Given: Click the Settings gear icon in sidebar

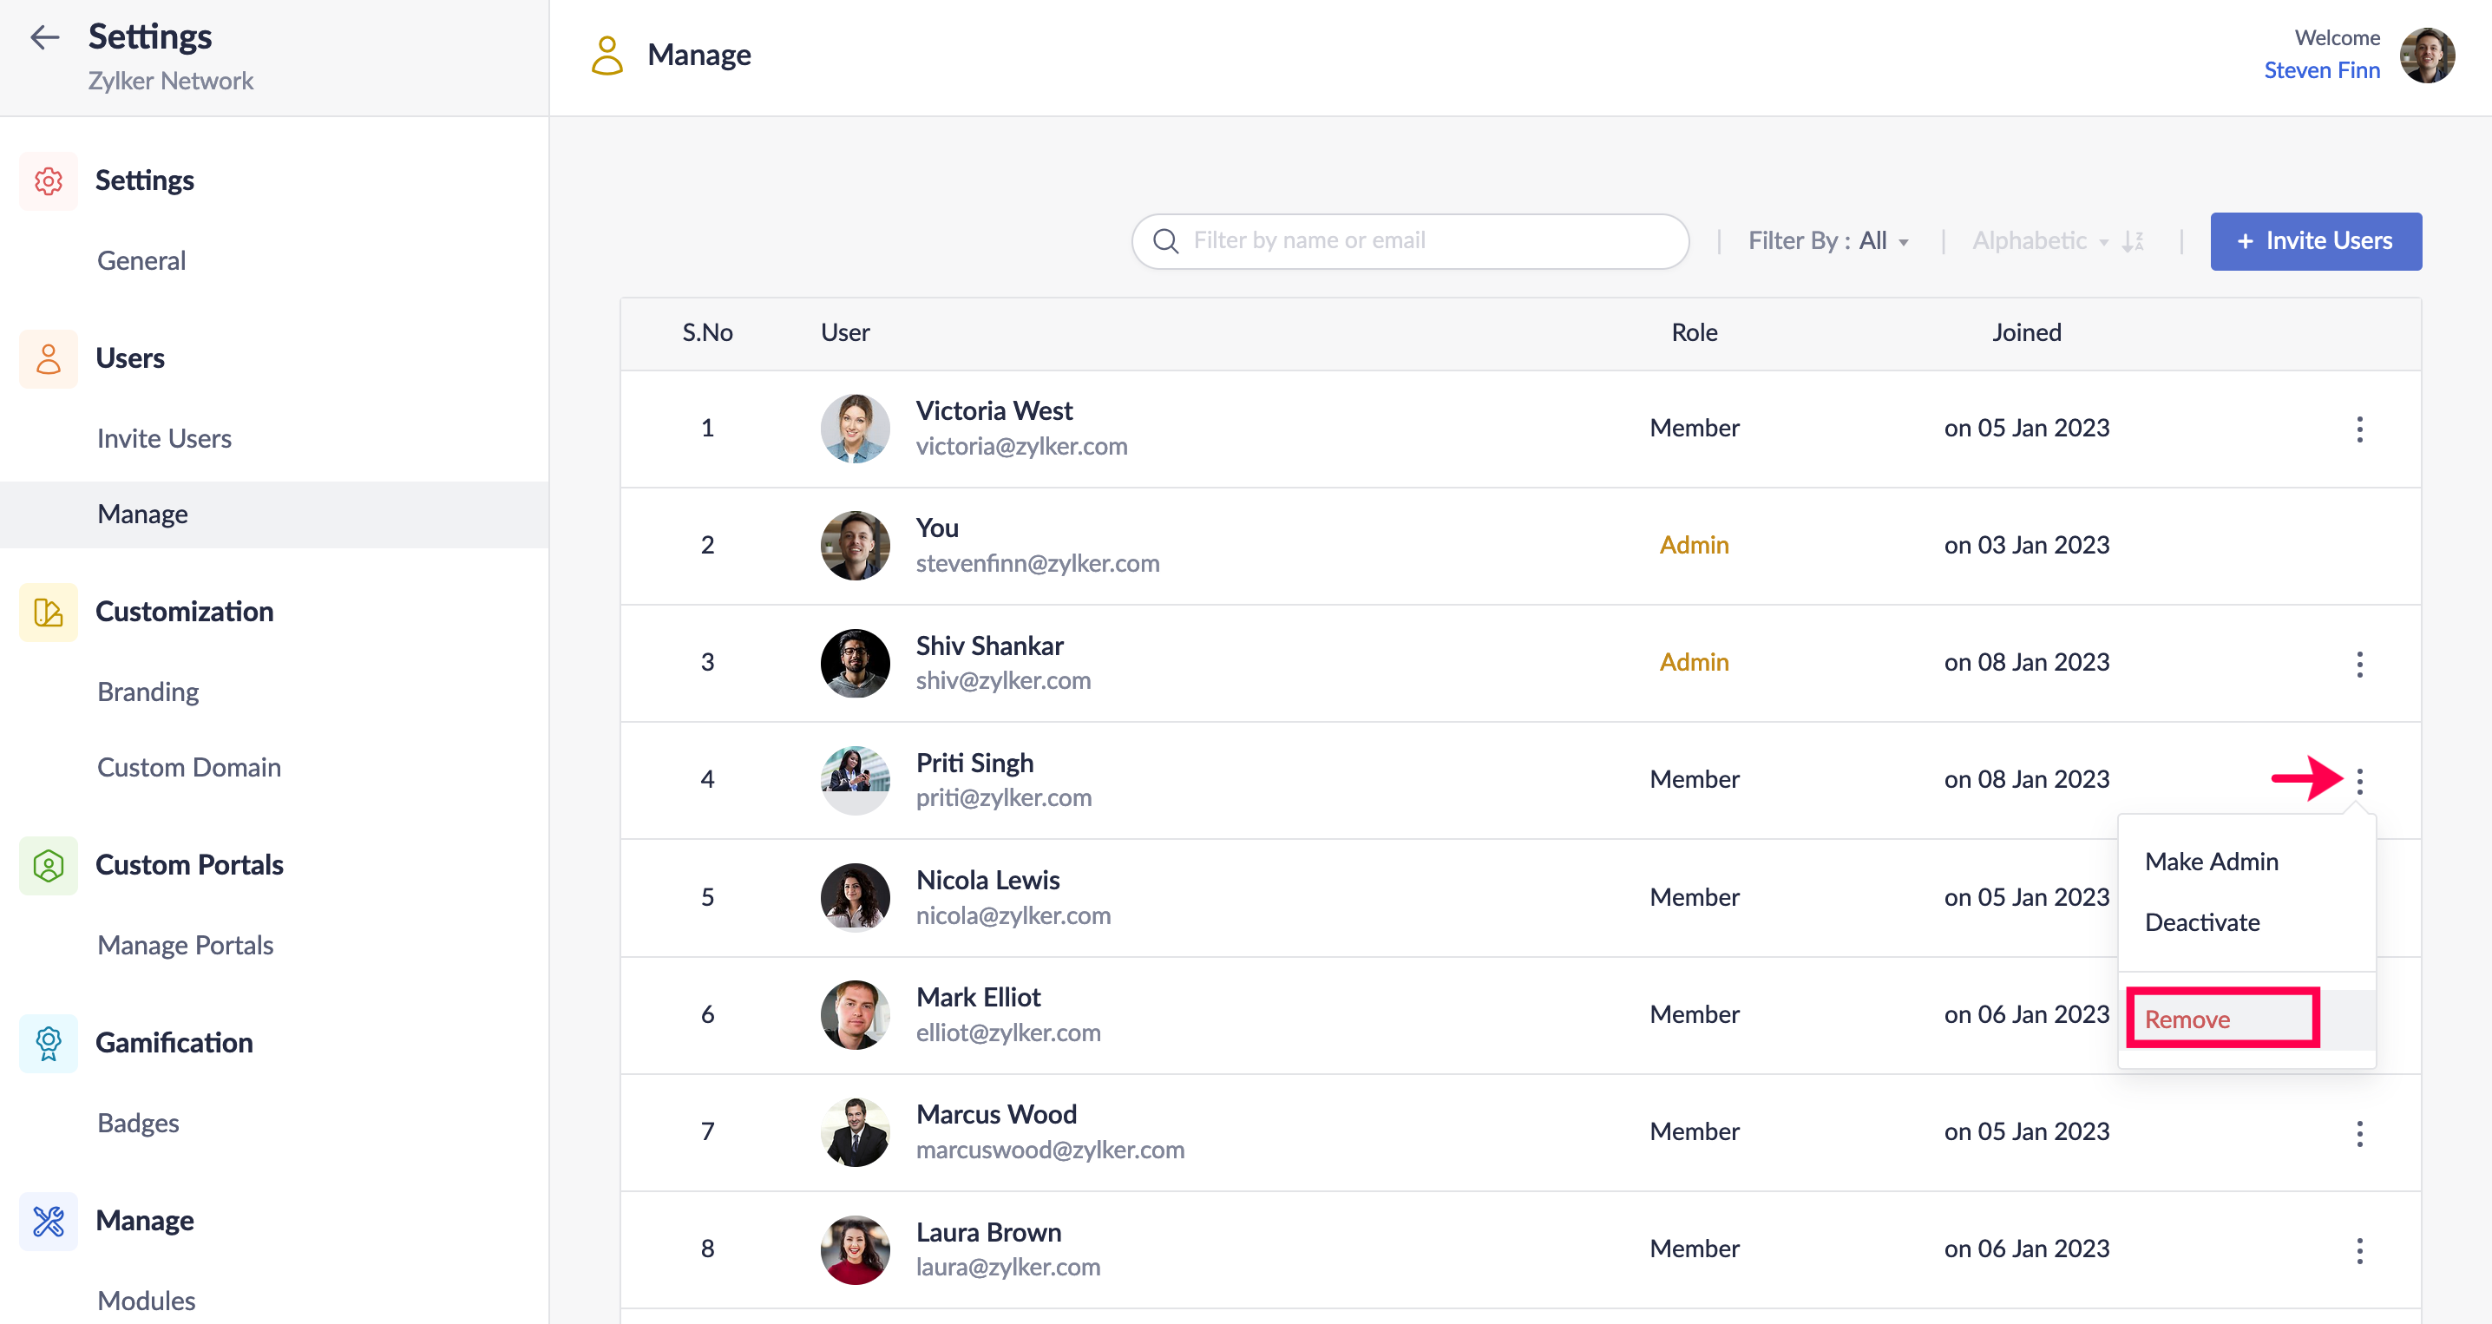Looking at the screenshot, I should click(49, 180).
